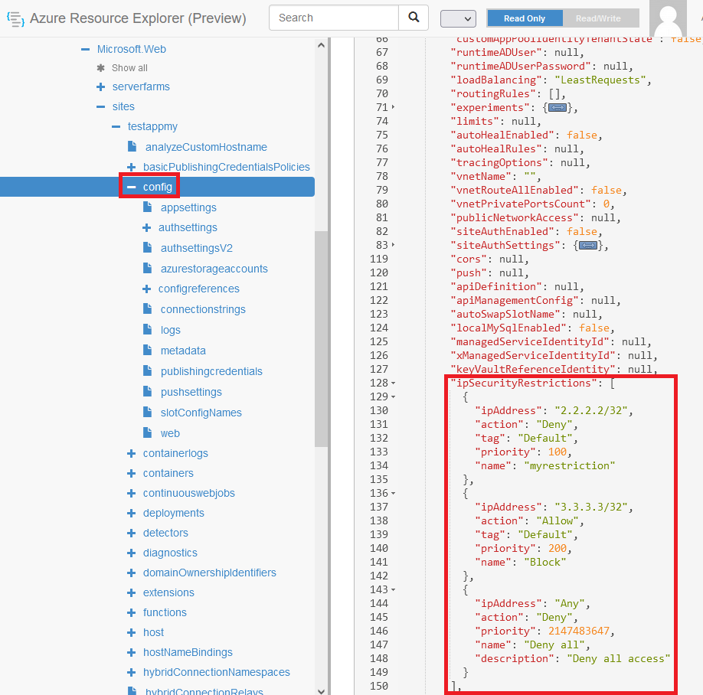Image resolution: width=703 pixels, height=695 pixels.
Task: Click the tree panel scroll down arrow
Action: (321, 690)
